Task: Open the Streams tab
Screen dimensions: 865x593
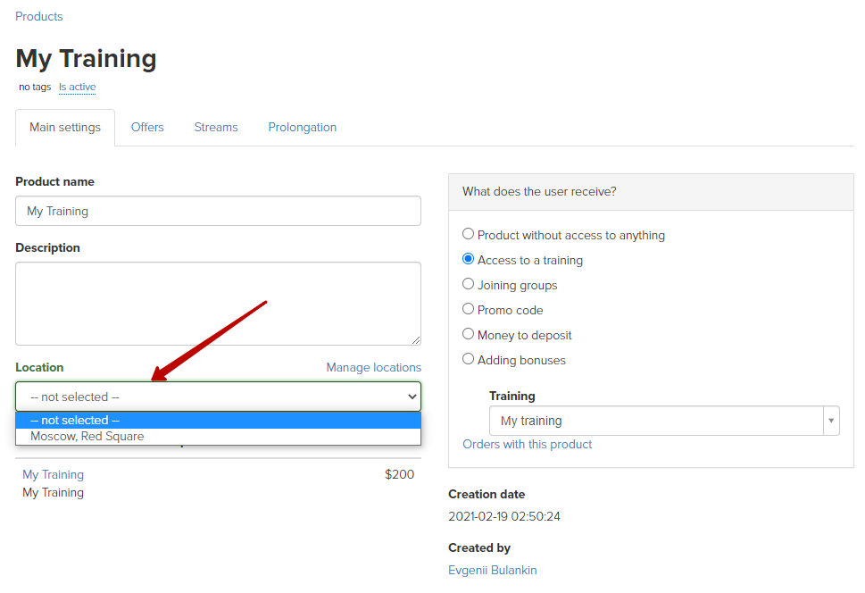Action: 216,127
